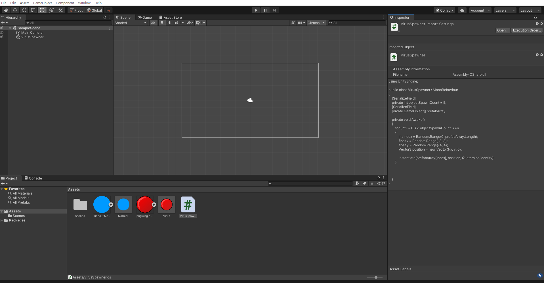
Task: Lock the Project panel
Action: (x=379, y=178)
